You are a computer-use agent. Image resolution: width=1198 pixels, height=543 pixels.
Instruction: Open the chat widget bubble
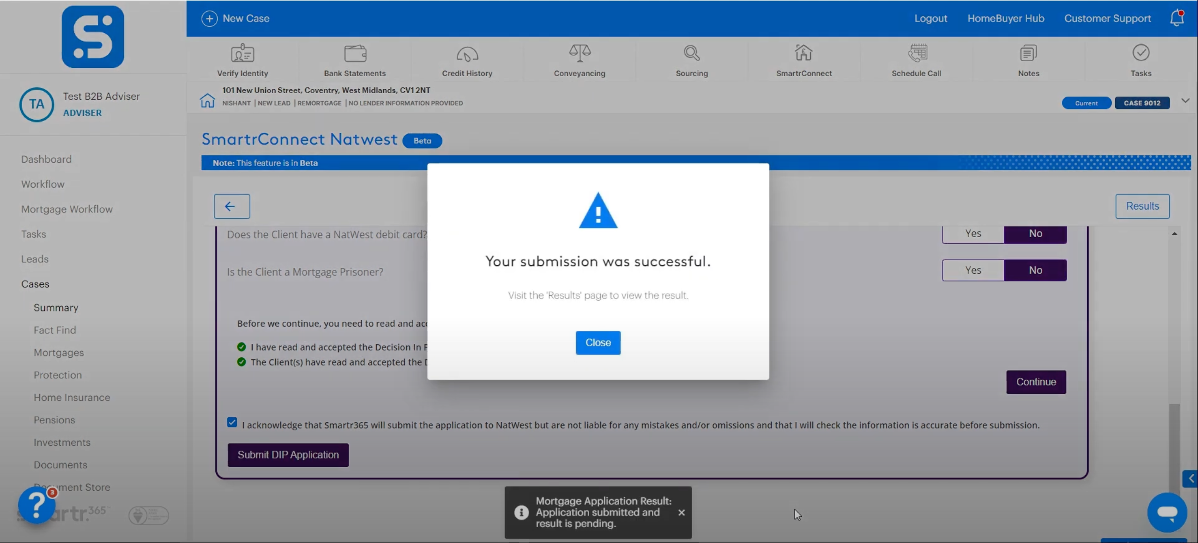tap(1167, 512)
